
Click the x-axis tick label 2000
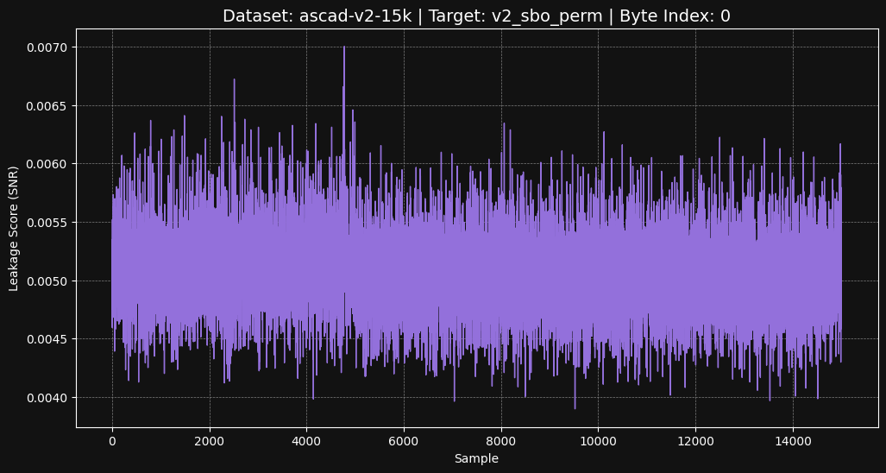[210, 439]
